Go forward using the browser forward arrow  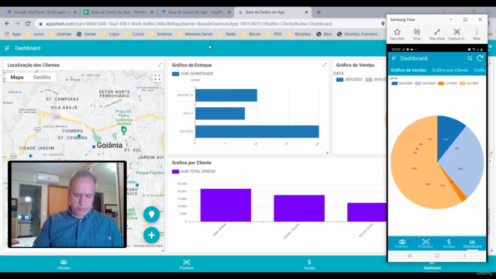tap(17, 24)
